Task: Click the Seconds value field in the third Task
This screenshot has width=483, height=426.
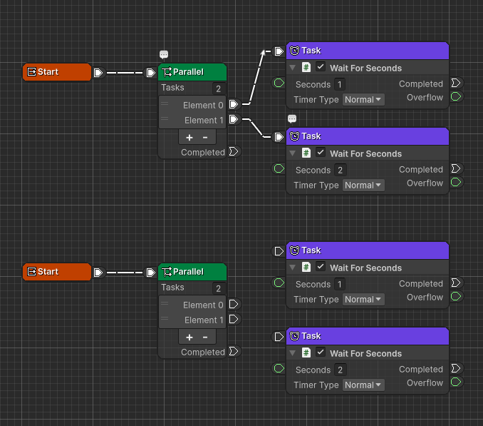Action: [340, 284]
